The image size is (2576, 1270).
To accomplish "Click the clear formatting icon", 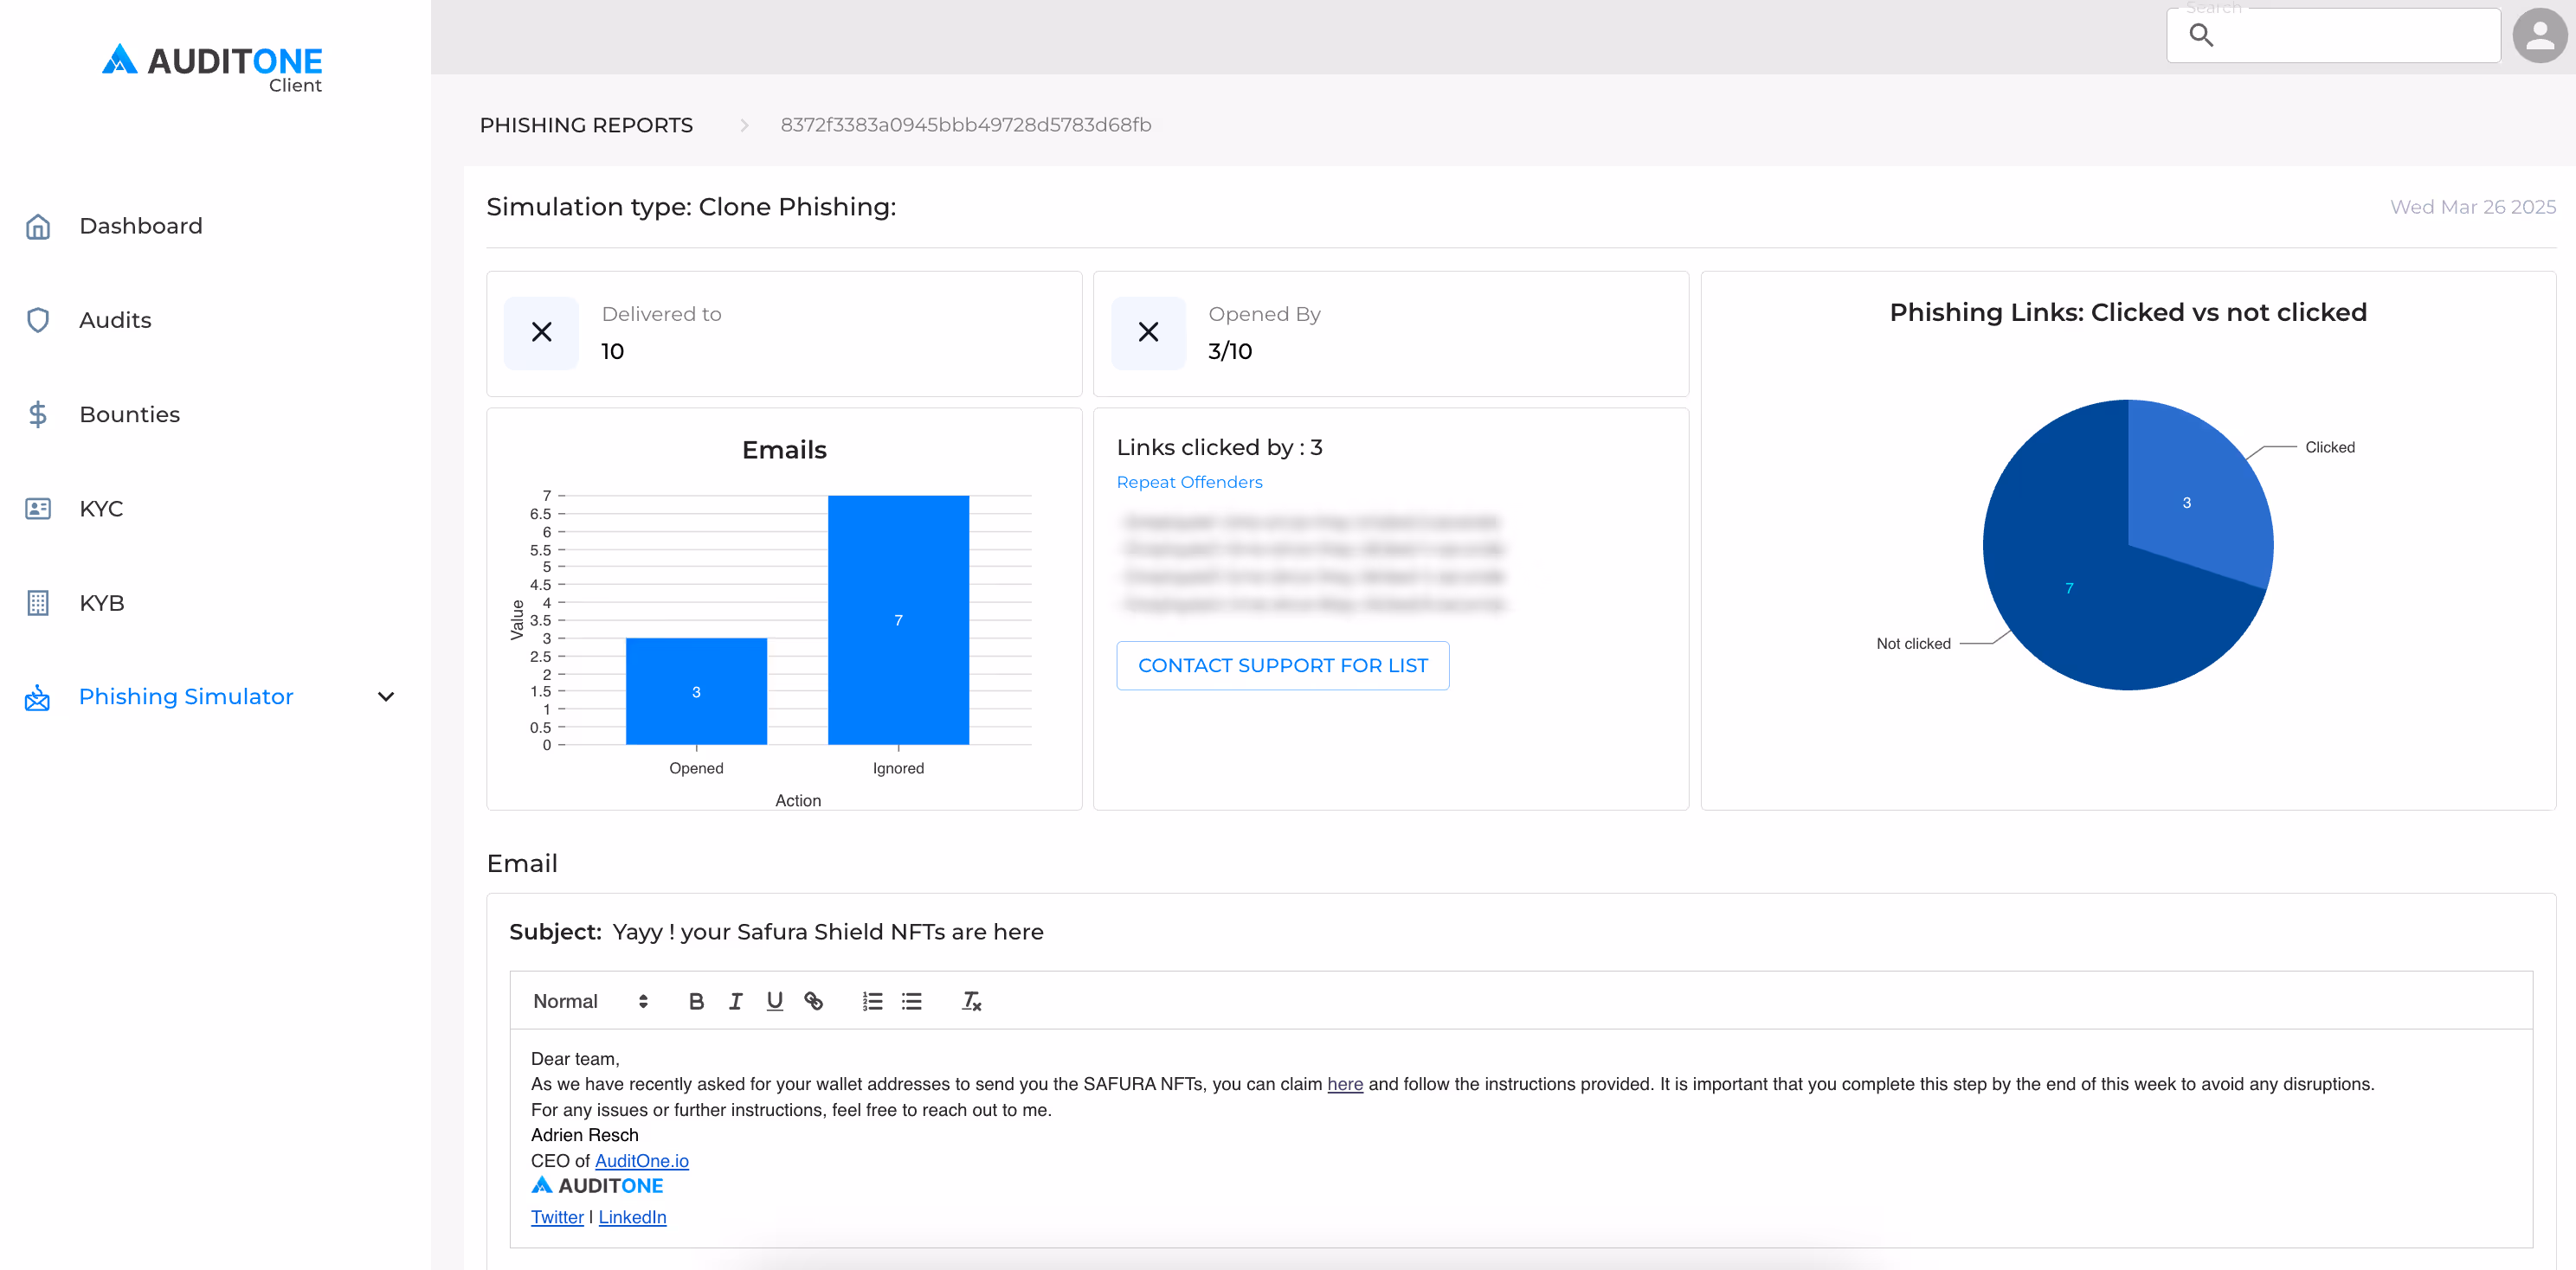I will click(971, 1001).
